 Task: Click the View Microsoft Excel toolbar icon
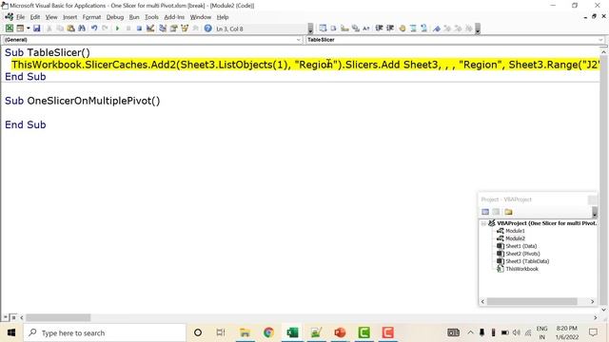click(10, 28)
